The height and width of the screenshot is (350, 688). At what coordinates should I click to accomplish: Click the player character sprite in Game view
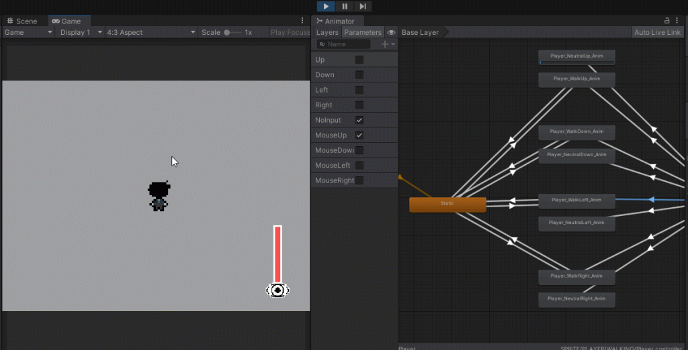(159, 196)
